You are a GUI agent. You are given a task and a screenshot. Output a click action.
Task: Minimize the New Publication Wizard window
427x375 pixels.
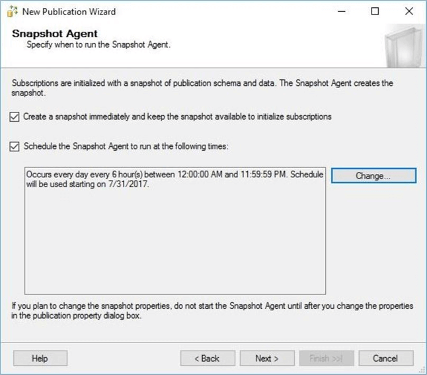pos(341,11)
